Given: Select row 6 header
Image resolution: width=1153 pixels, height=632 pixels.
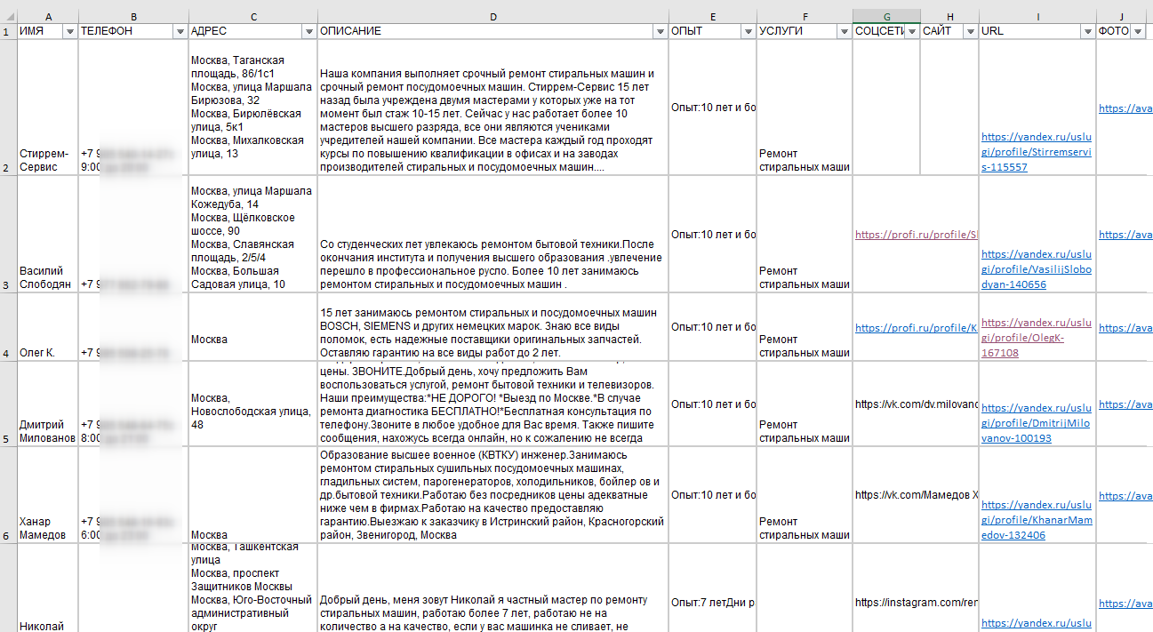Looking at the screenshot, I should point(8,494).
